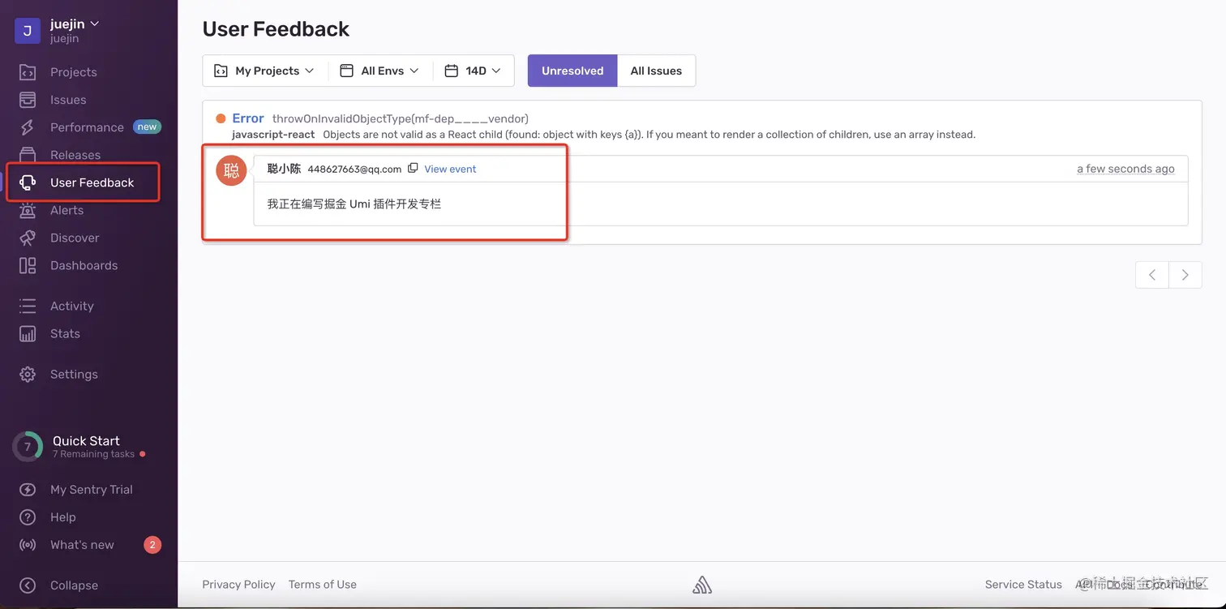Image resolution: width=1226 pixels, height=609 pixels.
Task: Open Activity in the sidebar
Action: [72, 306]
